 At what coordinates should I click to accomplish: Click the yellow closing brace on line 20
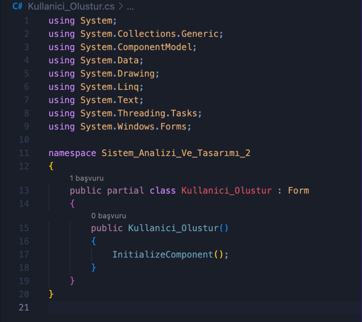[51, 294]
